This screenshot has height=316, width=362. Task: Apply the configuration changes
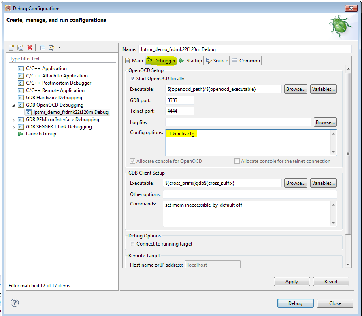[x=292, y=281]
